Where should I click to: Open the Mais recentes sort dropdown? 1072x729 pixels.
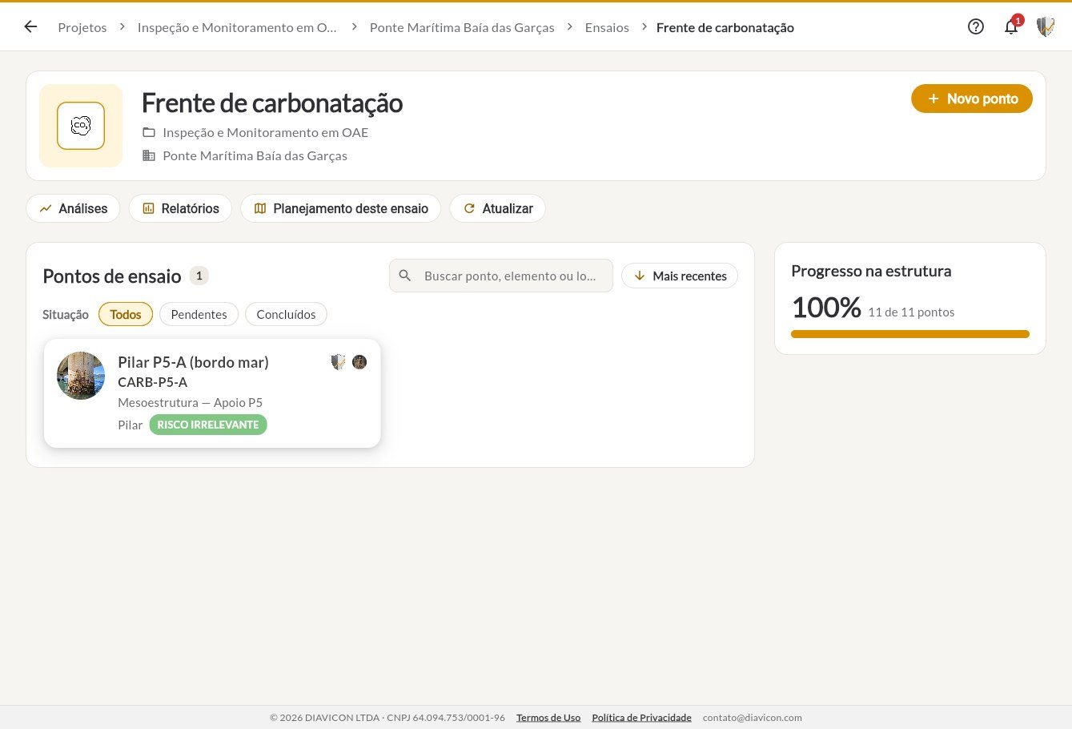pyautogui.click(x=680, y=276)
